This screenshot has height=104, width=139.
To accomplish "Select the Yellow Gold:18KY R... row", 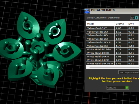I will (x=112, y=42).
